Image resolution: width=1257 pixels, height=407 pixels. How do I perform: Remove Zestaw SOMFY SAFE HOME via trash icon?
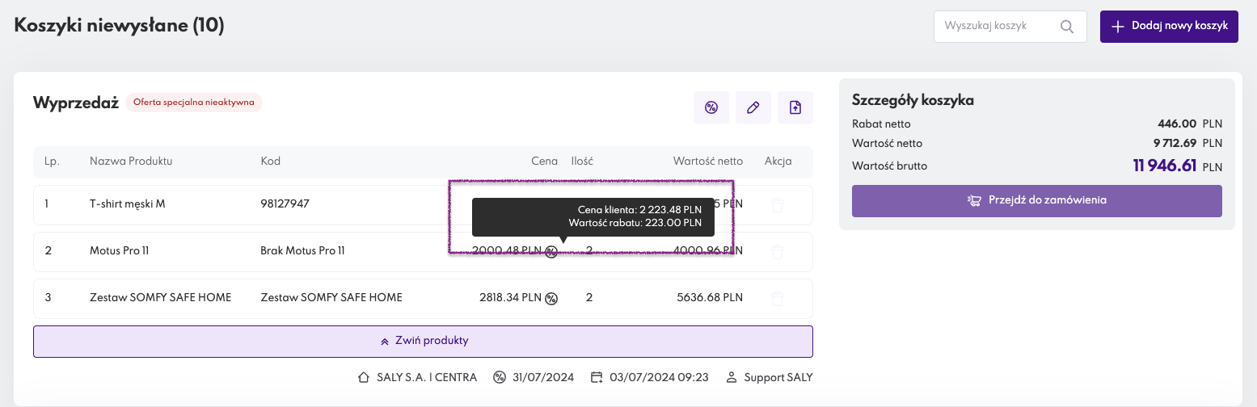pyautogui.click(x=778, y=299)
